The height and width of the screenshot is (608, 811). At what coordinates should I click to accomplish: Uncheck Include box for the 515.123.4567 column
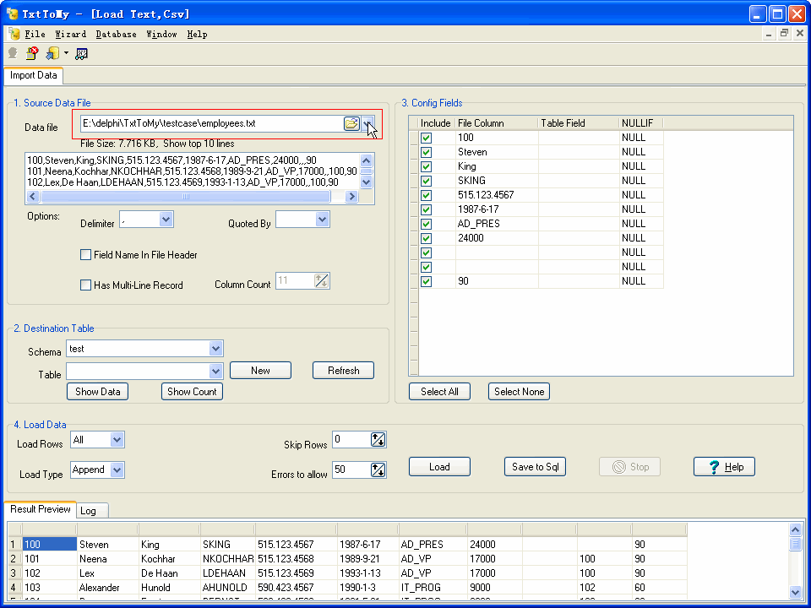click(x=426, y=195)
